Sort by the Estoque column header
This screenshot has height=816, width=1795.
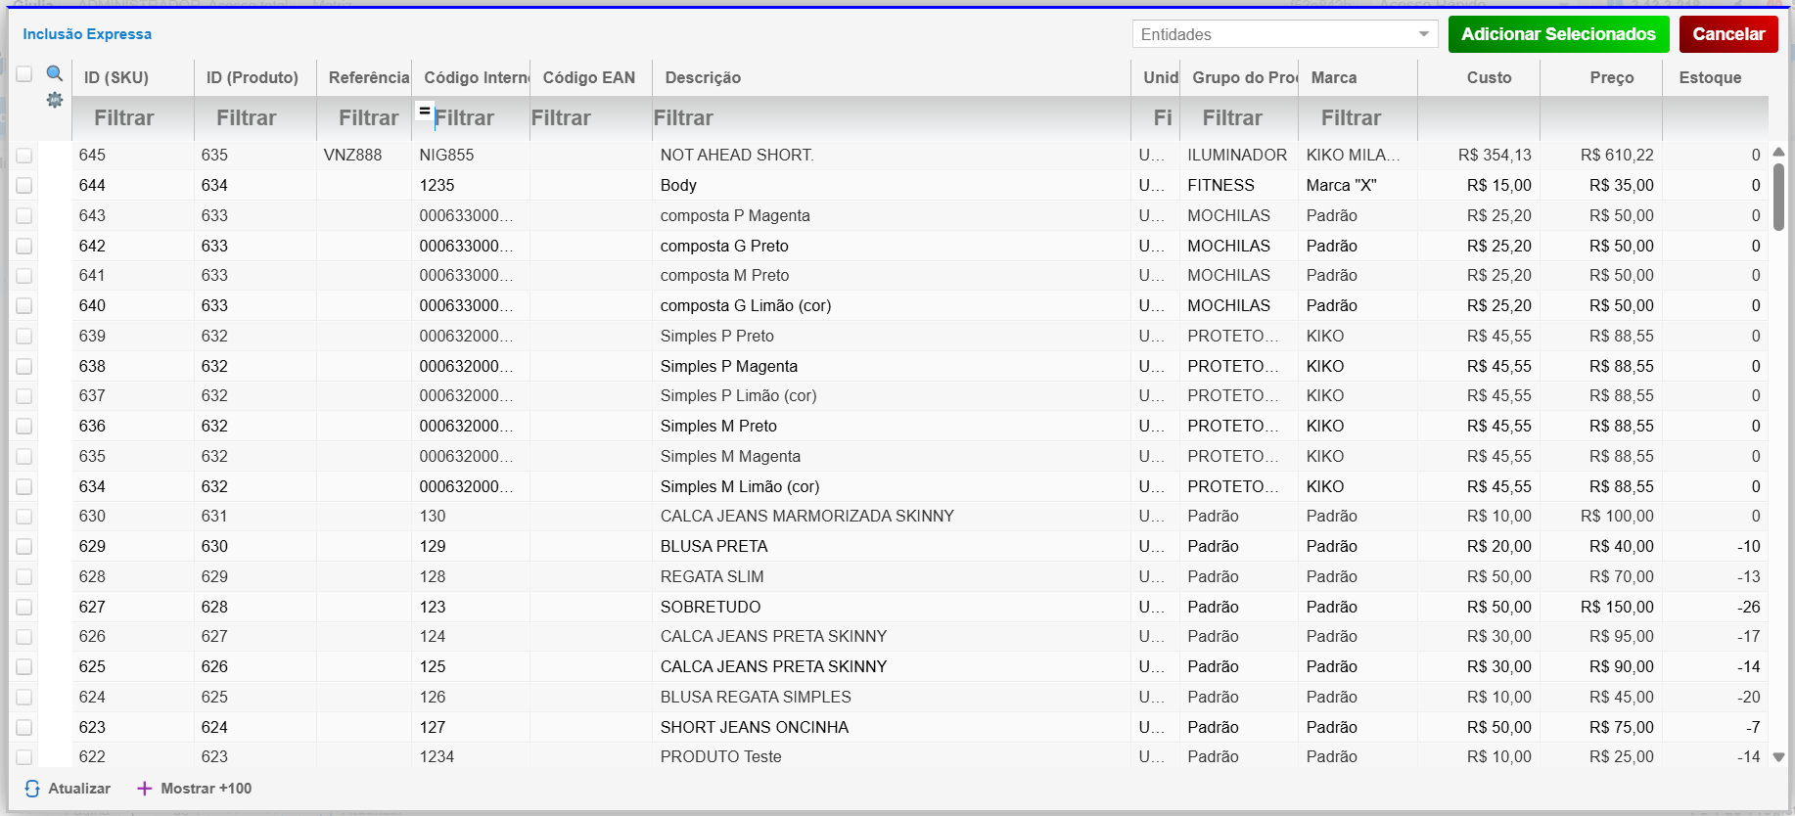tap(1710, 77)
